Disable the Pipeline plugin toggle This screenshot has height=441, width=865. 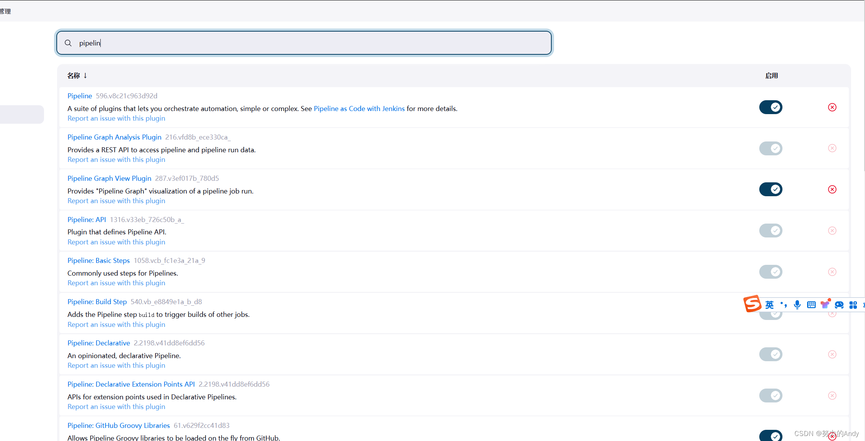[x=770, y=107]
